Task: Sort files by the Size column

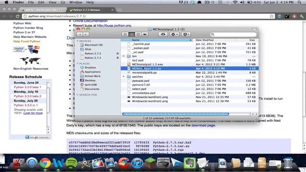Action: (x=247, y=40)
